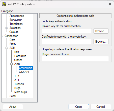Viewport: 114px width, 111px height.
Task: Collapse the Auth tree node
Action: [11, 64]
